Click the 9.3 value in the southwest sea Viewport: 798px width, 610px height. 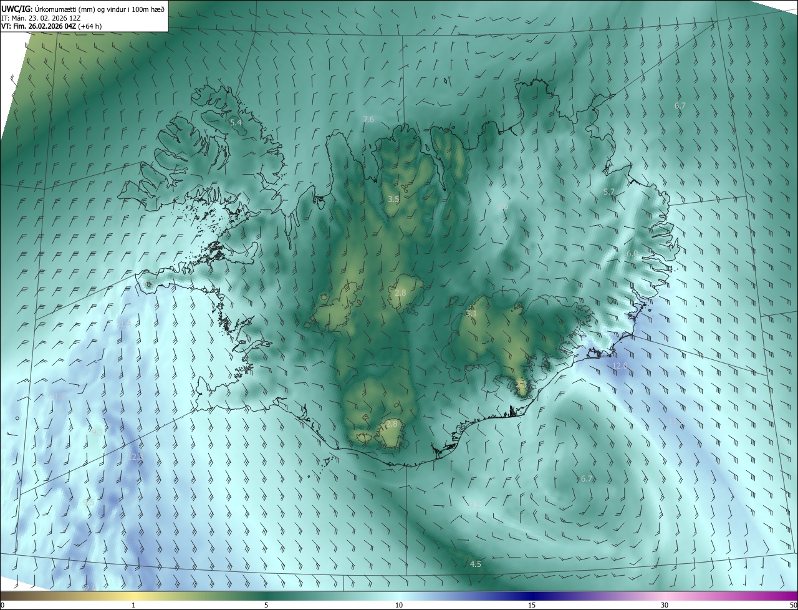coord(97,432)
